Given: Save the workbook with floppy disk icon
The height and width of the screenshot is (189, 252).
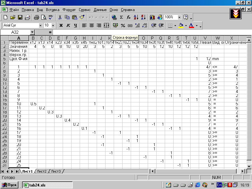Looking at the screenshot, I should (20, 17).
